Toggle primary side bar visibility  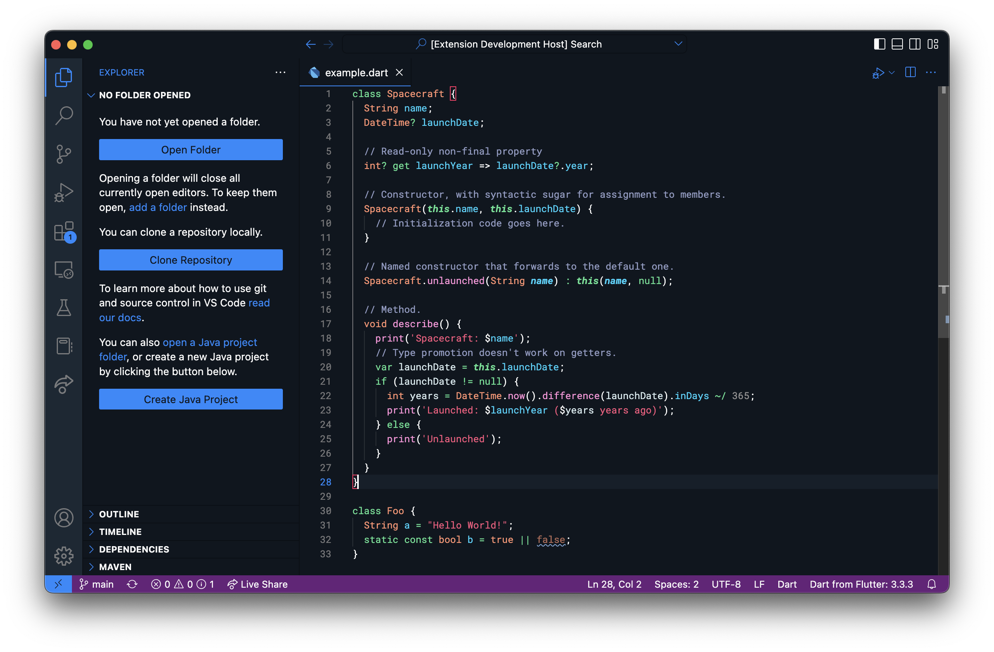click(x=879, y=44)
